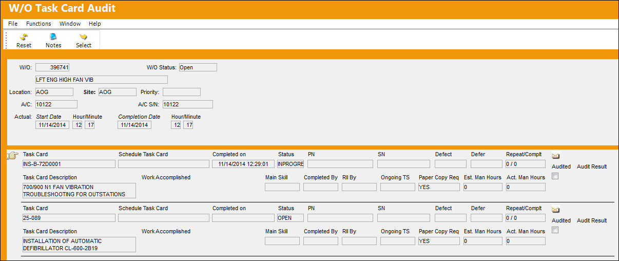Click the pointing hand row indicator
The height and width of the screenshot is (261, 619).
13,156
